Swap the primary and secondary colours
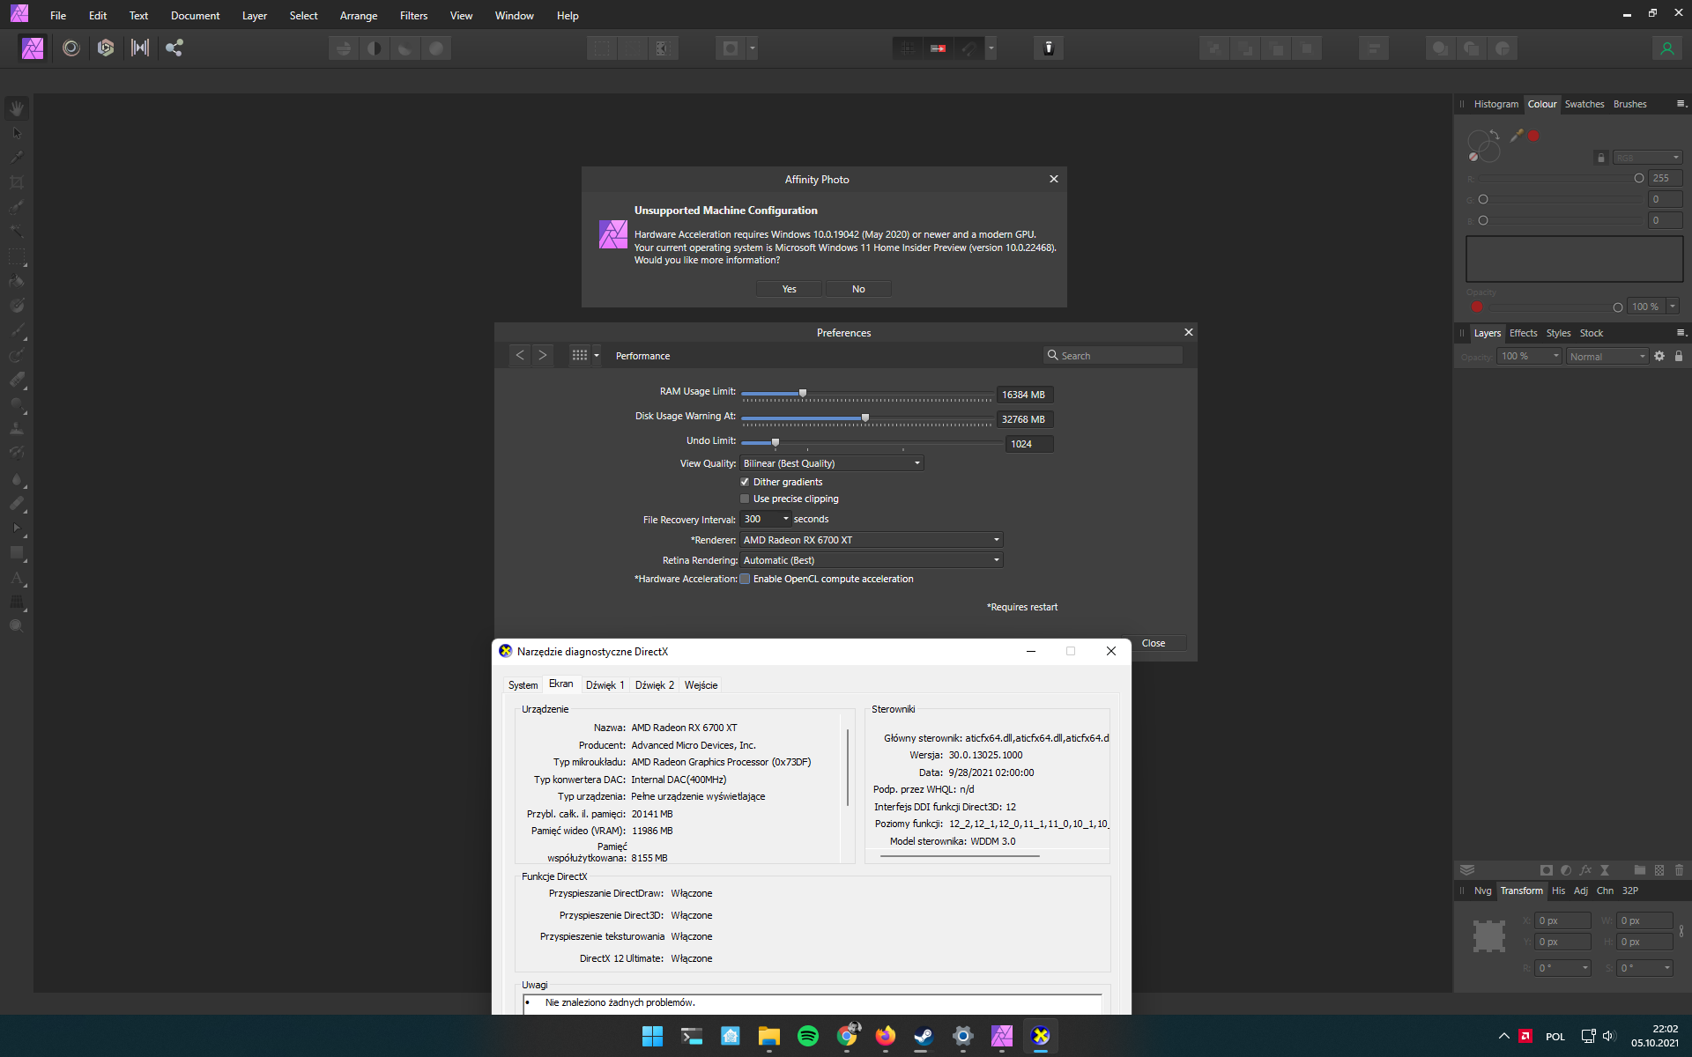Screen dimensions: 1692x1057 click(1495, 135)
